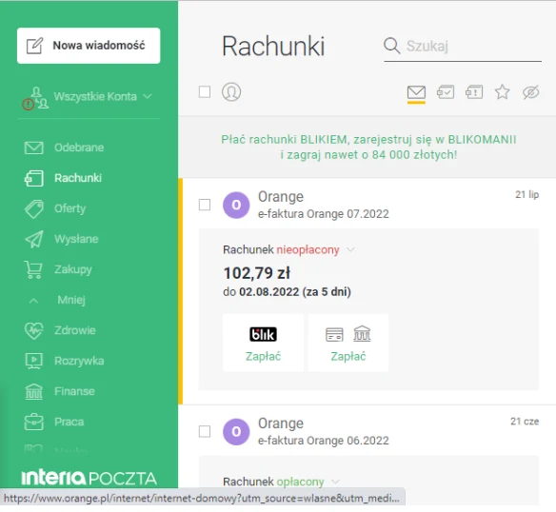Click the 21 lip date
Screen dimensions: 556x512
click(x=526, y=195)
